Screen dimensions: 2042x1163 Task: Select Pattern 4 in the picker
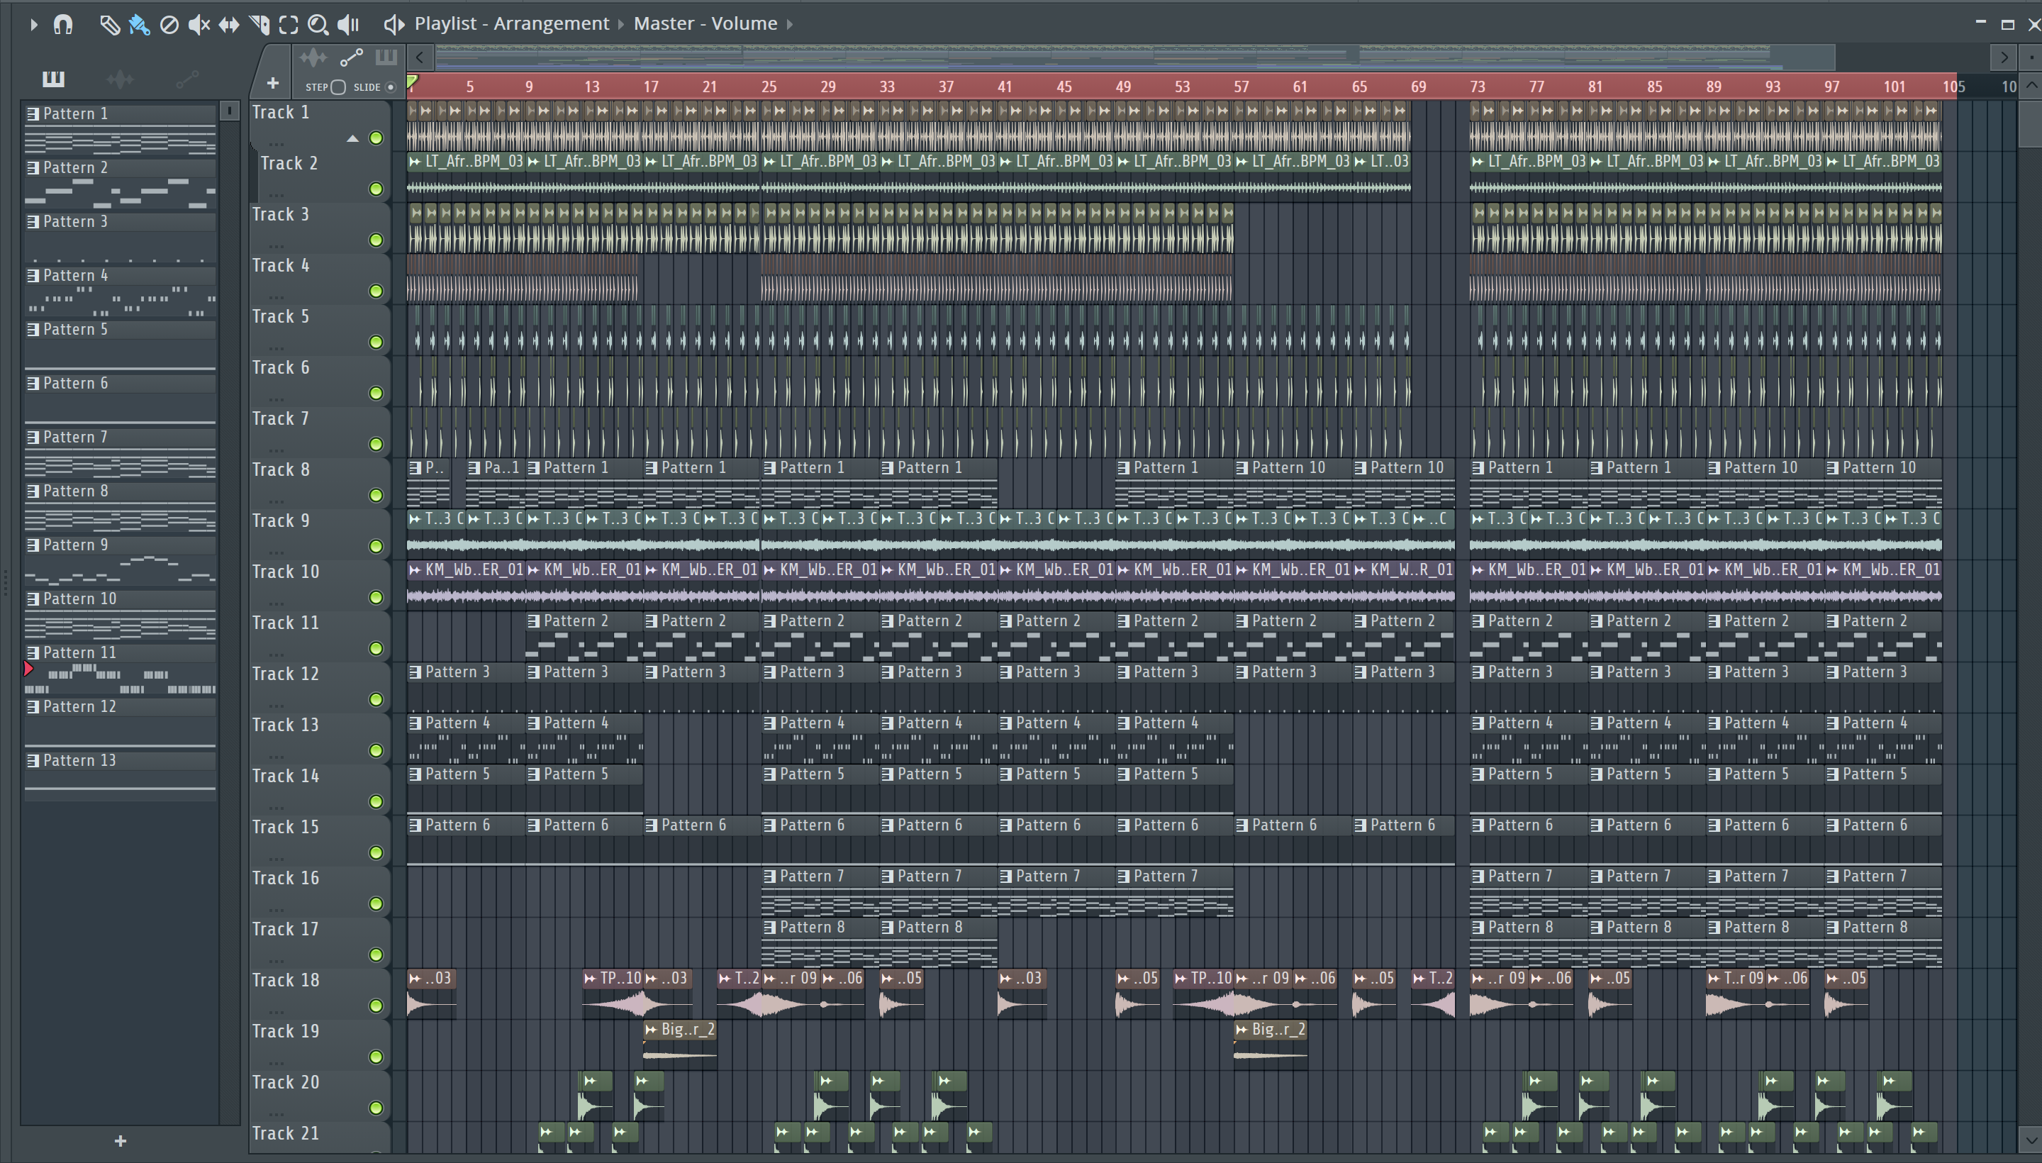(x=120, y=291)
